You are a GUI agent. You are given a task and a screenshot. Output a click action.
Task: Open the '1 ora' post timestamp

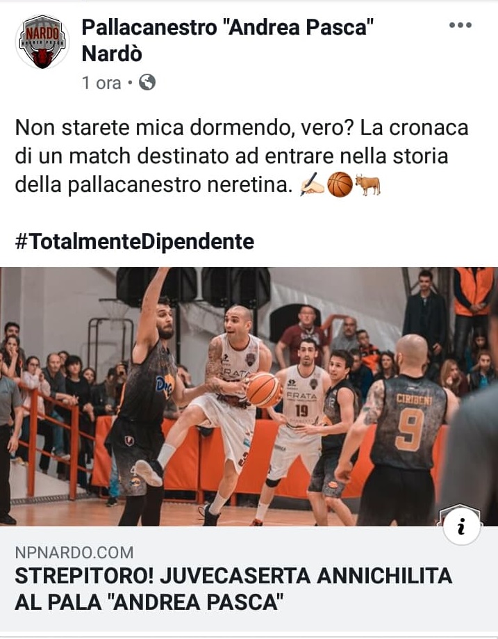coord(101,83)
